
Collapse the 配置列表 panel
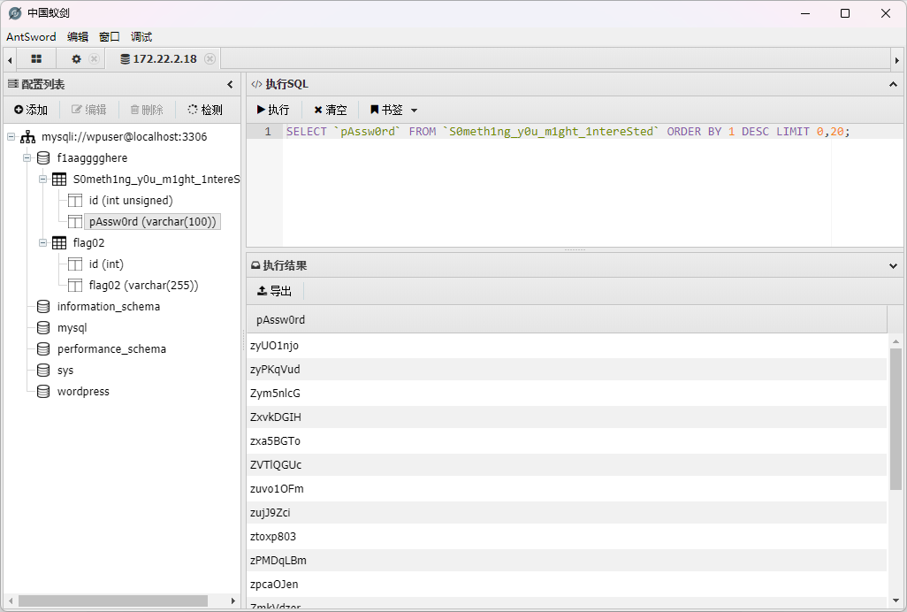pyautogui.click(x=230, y=84)
